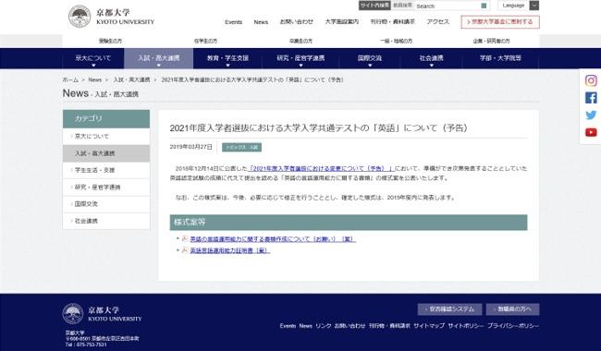The width and height of the screenshot is (601, 351).
Task: Expand the 入試・高大連携 main navigation menu
Action: point(159,58)
